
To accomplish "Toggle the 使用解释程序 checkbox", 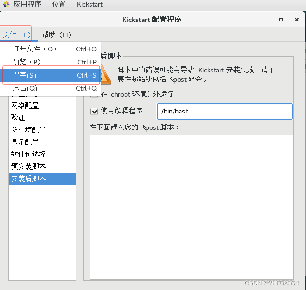I will pos(94,112).
